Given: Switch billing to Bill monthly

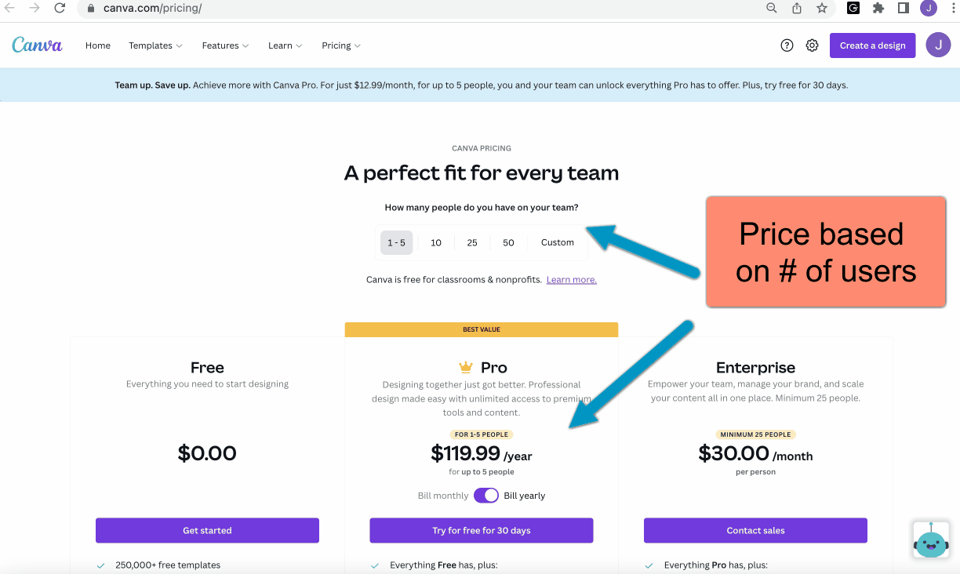Looking at the screenshot, I should [442, 495].
